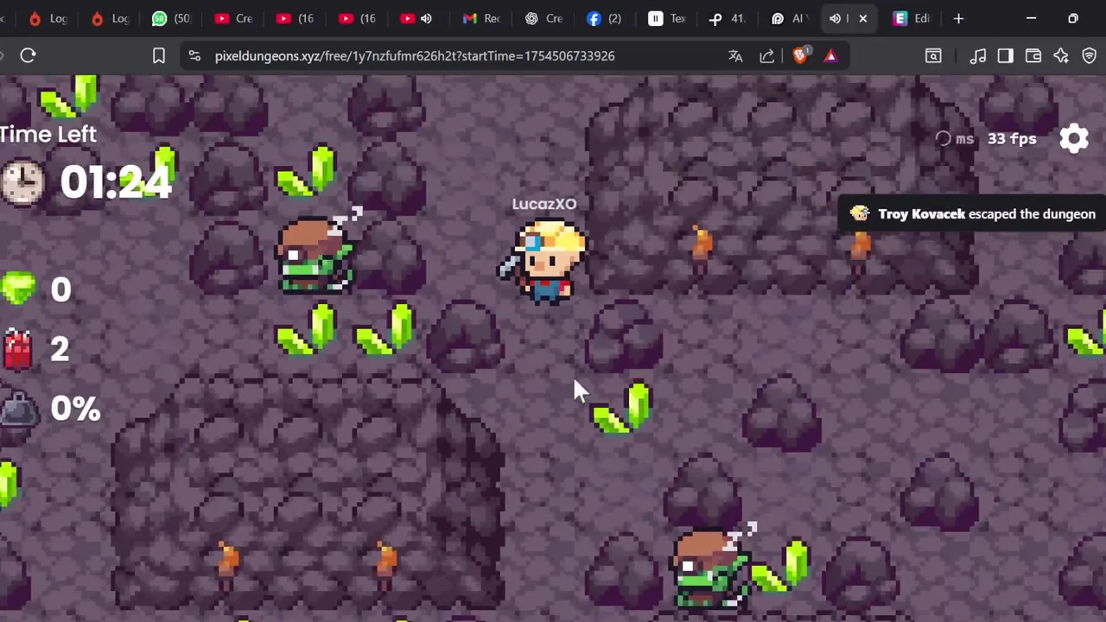Switch to the ChatGPT Cre tab
This screenshot has height=622, width=1106.
pos(543,18)
